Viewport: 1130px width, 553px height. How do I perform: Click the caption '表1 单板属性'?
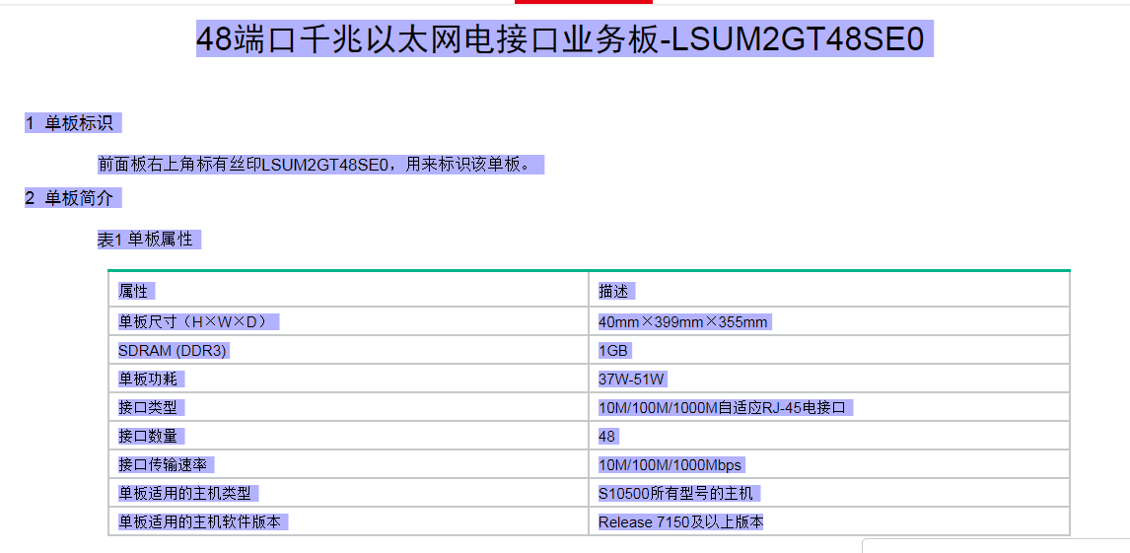[x=146, y=240]
